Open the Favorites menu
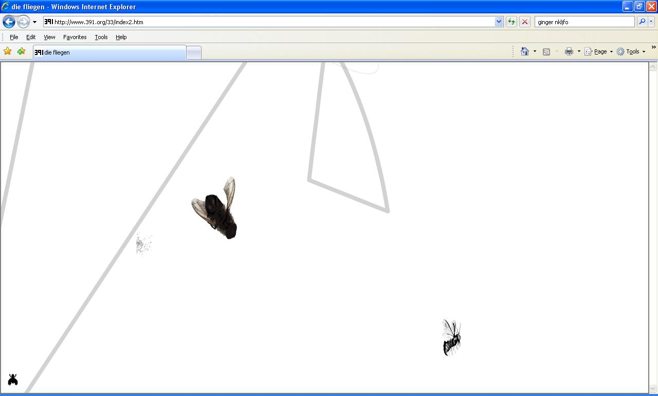 [75, 37]
